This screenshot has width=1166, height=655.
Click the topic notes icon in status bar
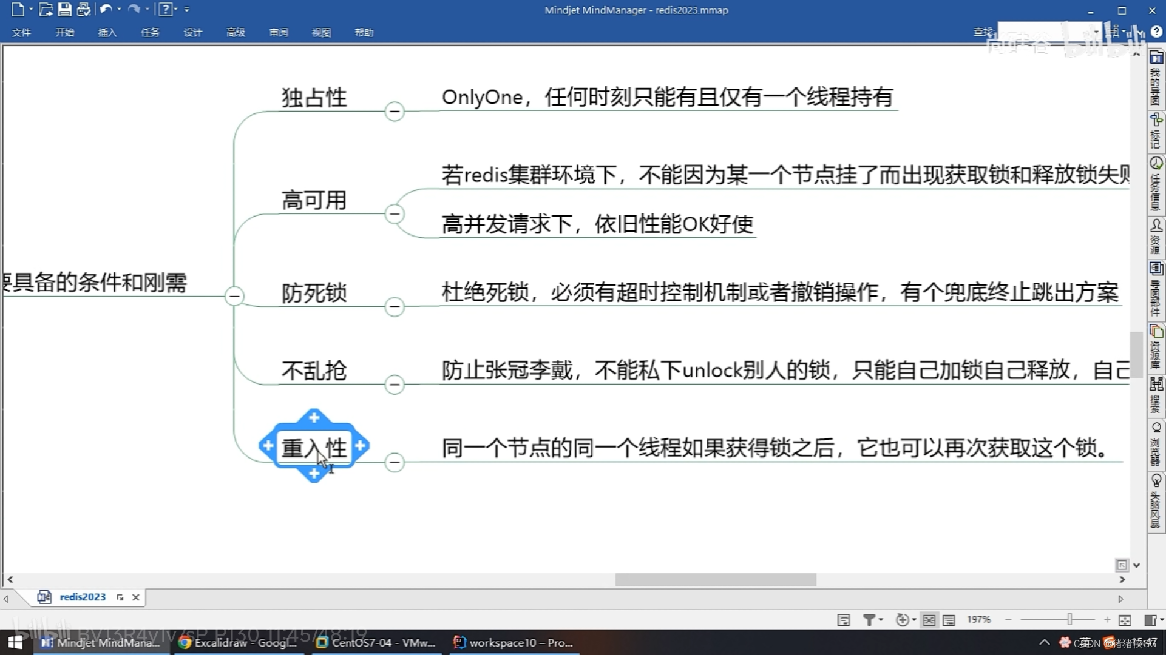pyautogui.click(x=844, y=620)
